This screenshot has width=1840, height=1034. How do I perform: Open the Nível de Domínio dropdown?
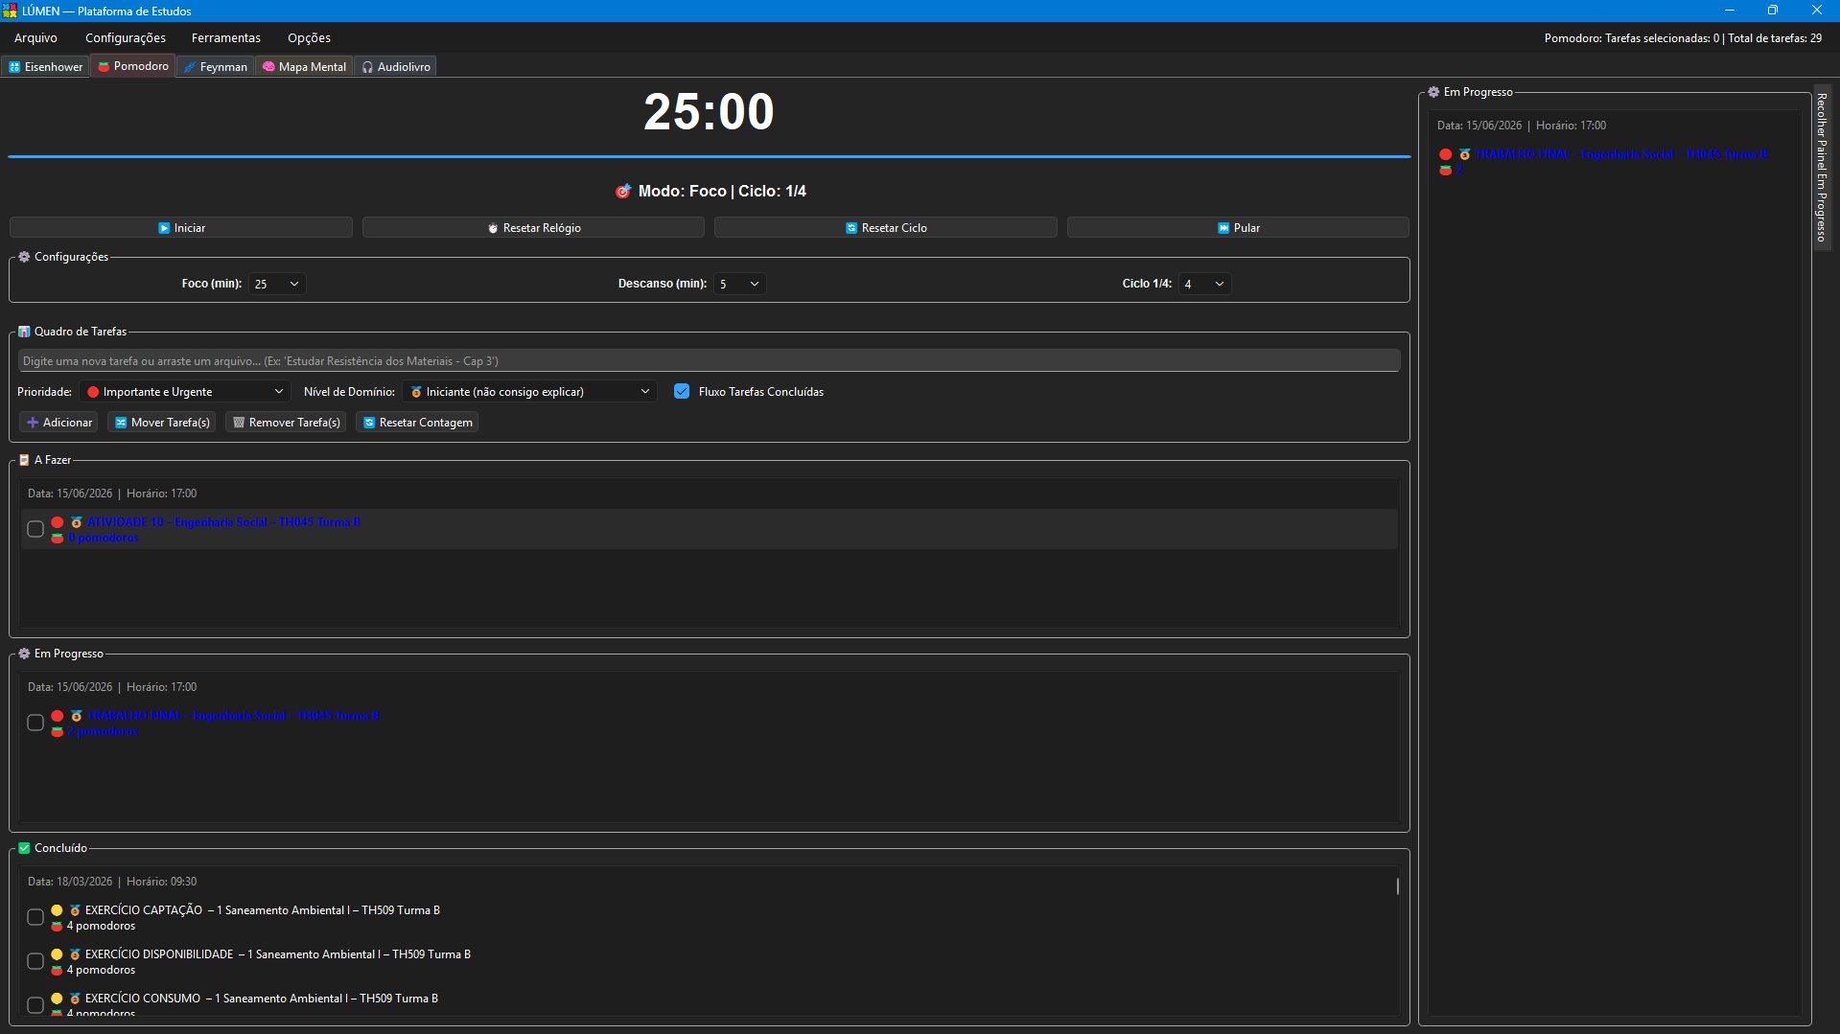530,391
